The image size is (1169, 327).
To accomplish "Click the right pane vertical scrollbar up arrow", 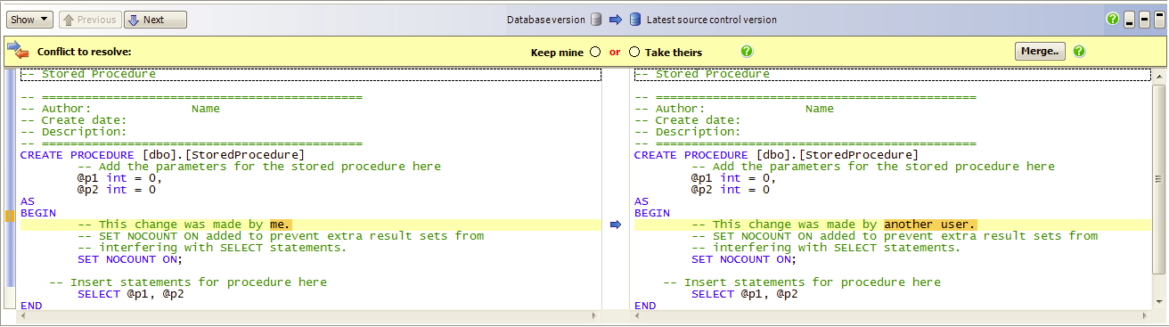I will (x=1157, y=77).
